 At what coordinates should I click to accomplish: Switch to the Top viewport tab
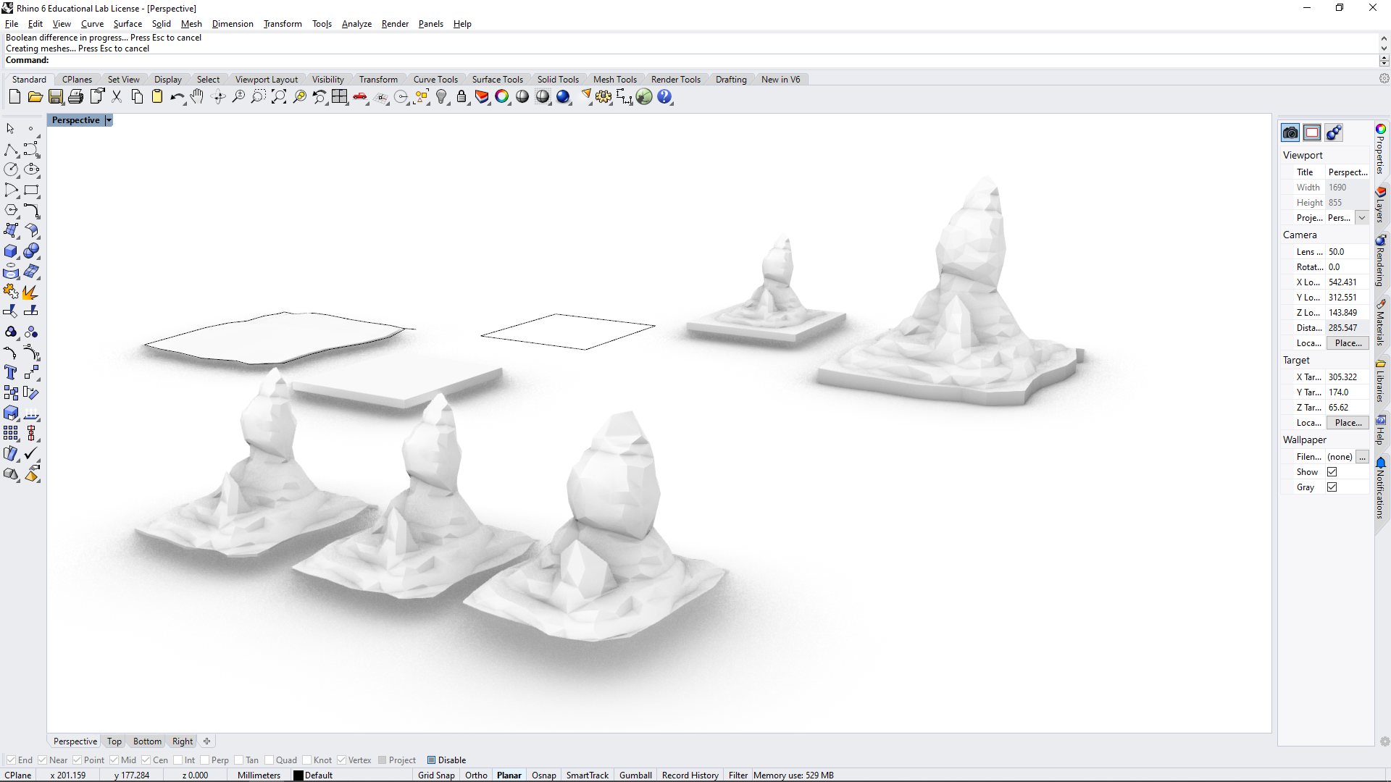point(114,741)
